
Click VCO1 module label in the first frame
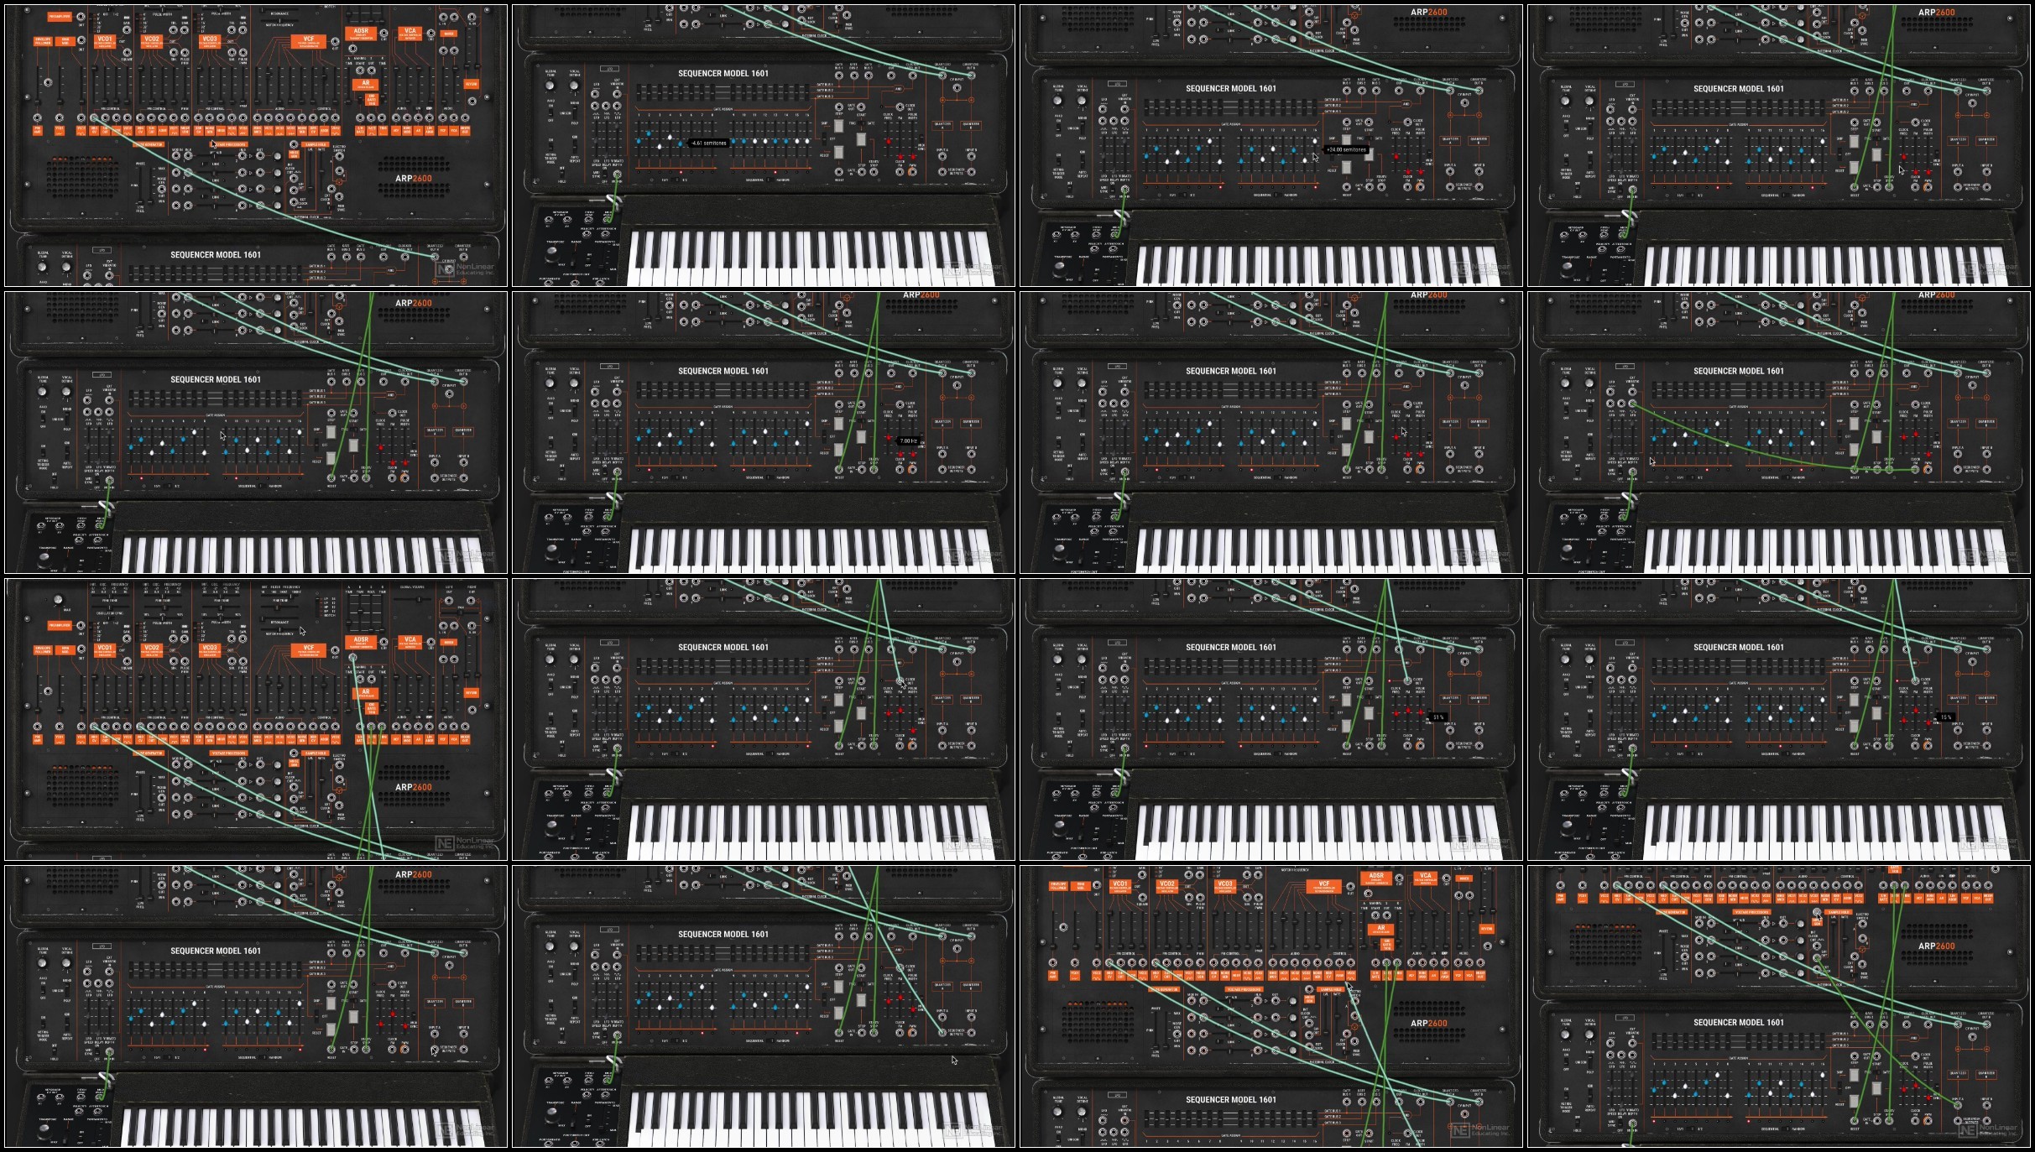click(105, 40)
